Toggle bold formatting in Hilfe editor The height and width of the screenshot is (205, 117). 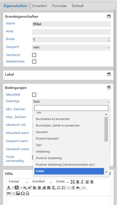(x=78, y=182)
